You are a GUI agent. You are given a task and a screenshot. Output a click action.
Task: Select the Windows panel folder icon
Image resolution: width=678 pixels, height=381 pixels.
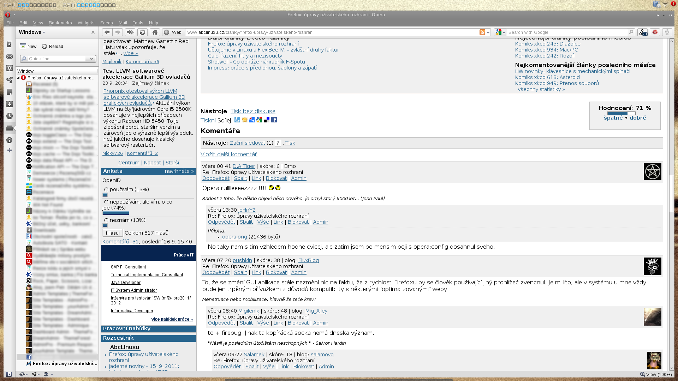(10, 128)
